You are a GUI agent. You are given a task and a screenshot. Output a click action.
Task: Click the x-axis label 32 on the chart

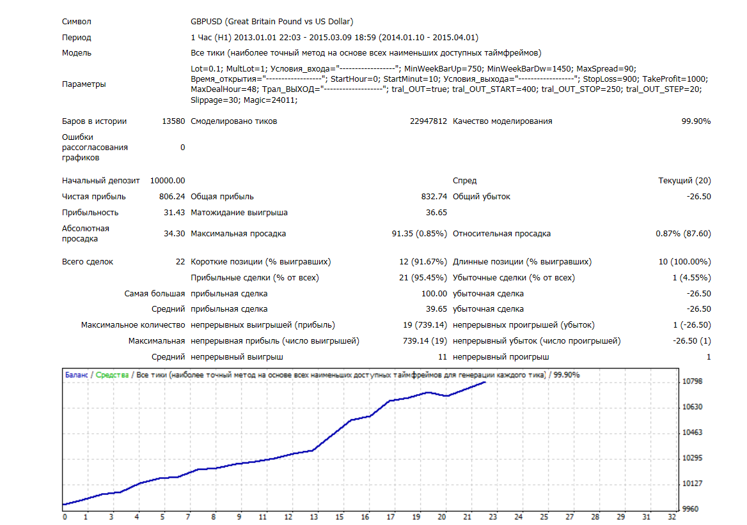[672, 517]
